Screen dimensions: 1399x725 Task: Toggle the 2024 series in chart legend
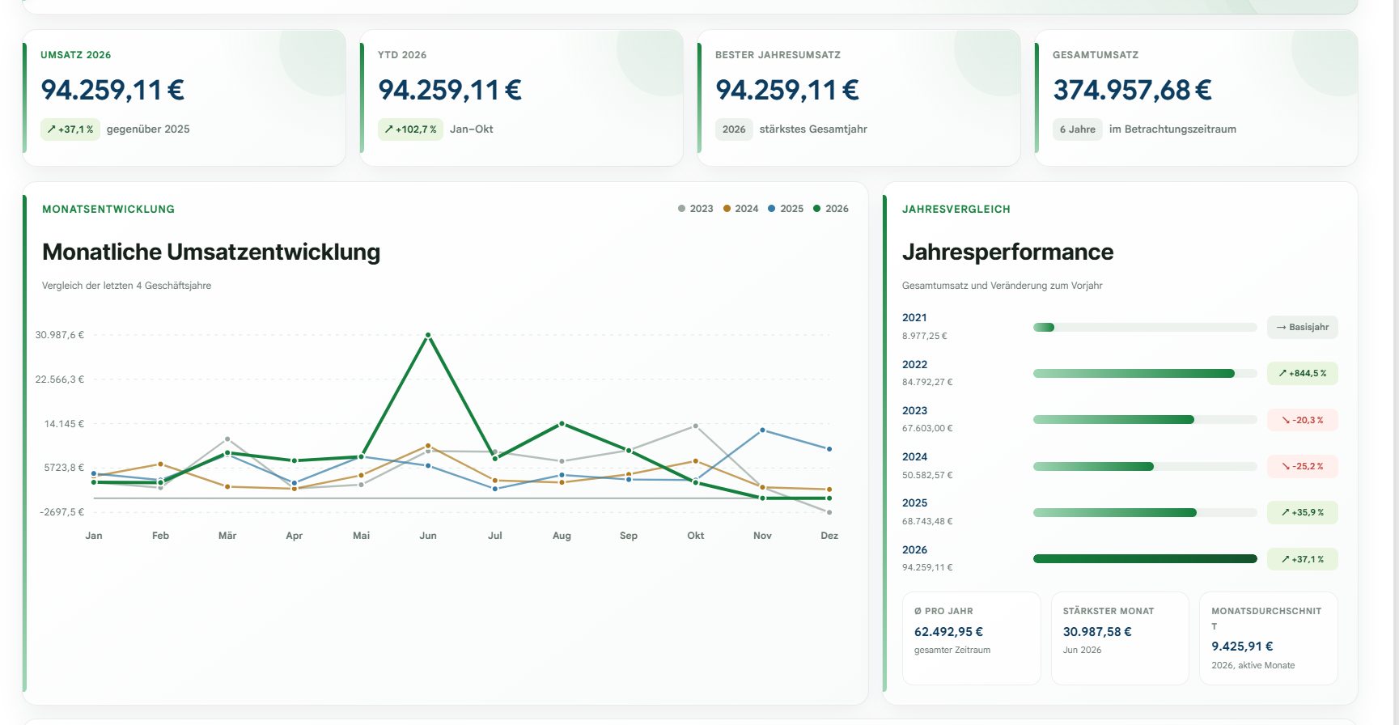(x=741, y=209)
